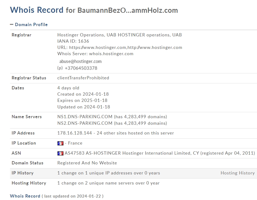Select the Created on 2024-01-18 date
This screenshot has height=200, width=257.
coord(83,94)
